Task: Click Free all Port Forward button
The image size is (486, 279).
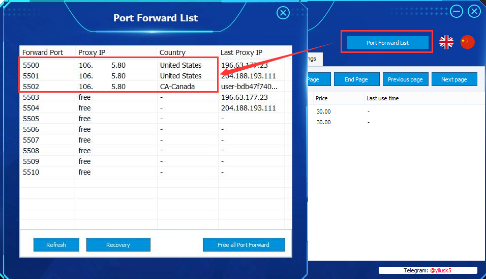Action: click(244, 244)
